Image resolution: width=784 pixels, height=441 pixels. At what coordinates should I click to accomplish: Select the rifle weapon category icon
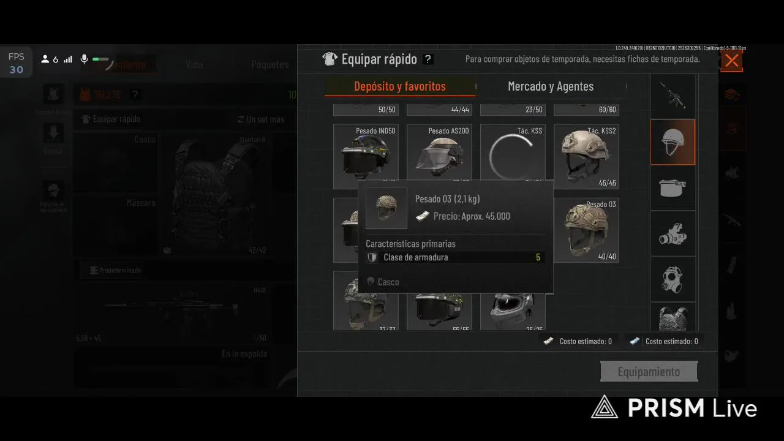pyautogui.click(x=673, y=96)
